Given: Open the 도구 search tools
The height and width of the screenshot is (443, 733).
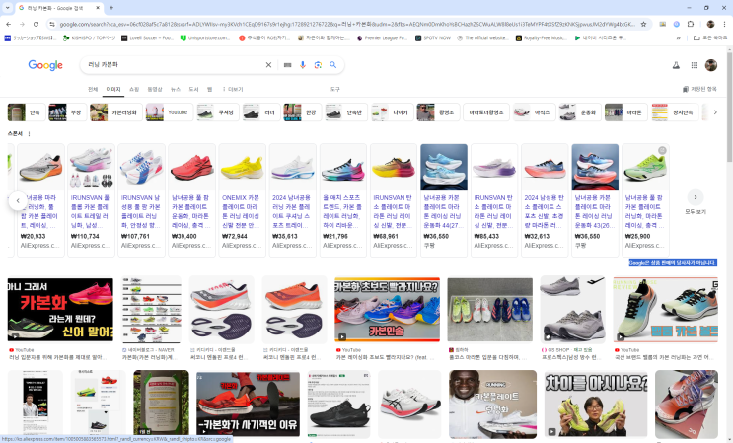Looking at the screenshot, I should tap(335, 89).
